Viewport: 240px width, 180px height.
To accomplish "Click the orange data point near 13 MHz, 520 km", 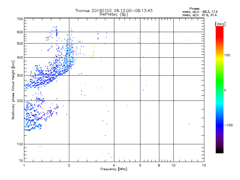I will pos(189,40).
